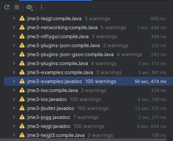
Task: Click warning icon of :jme3-plugins-json:compileJava
Action: click(x=22, y=45)
